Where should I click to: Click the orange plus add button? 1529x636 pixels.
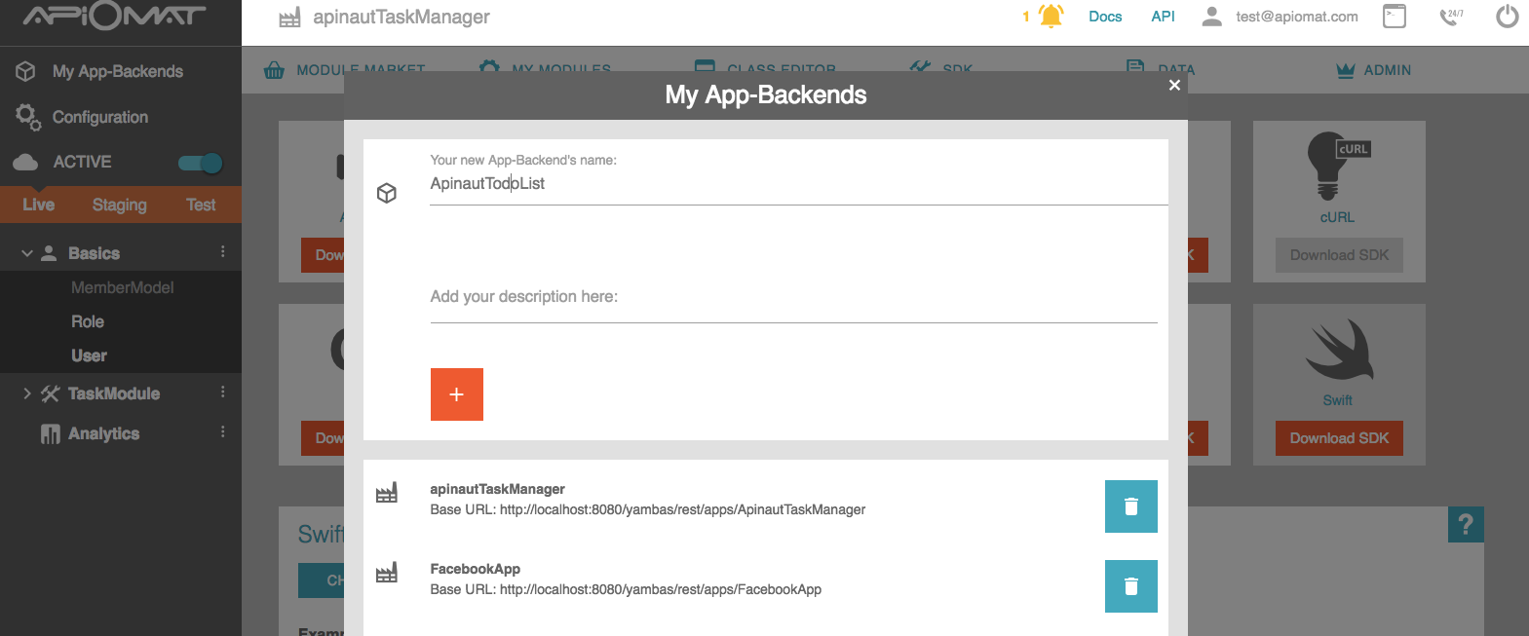[457, 394]
